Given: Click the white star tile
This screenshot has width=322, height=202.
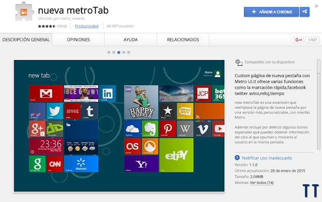Looking at the screenshot, I should pyautogui.click(x=168, y=111).
